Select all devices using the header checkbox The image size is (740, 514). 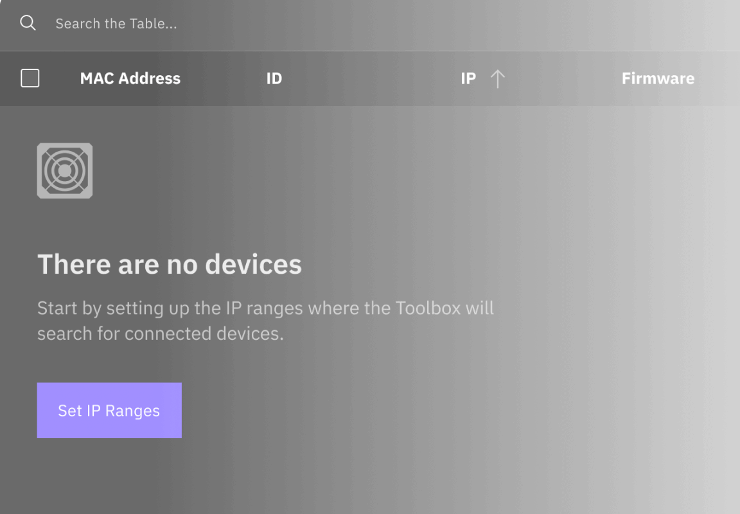(x=30, y=78)
